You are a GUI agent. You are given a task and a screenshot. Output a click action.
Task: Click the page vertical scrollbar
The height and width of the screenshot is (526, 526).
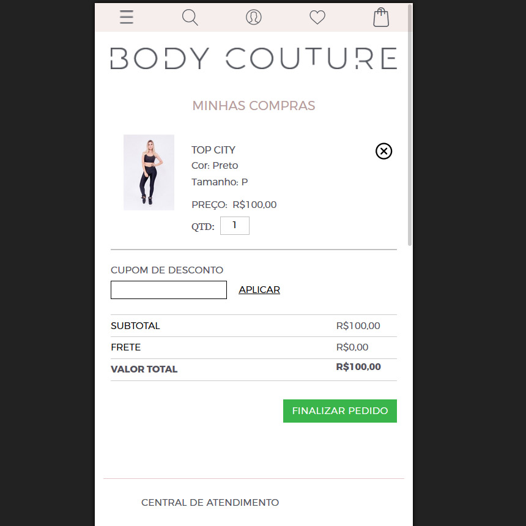[x=410, y=125]
